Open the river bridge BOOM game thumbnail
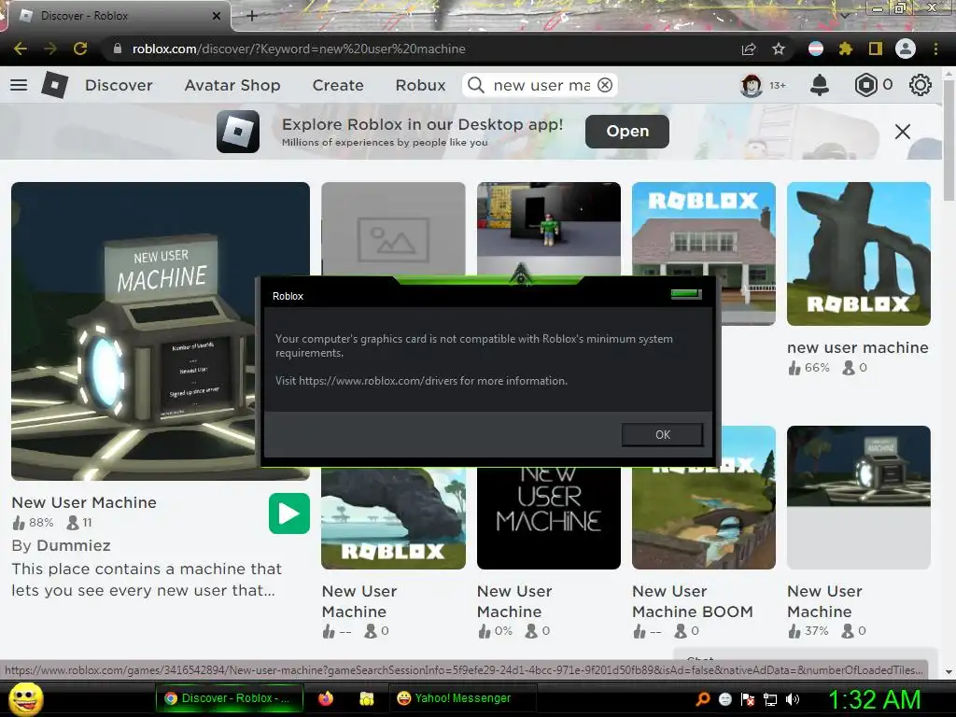This screenshot has height=717, width=956. pos(704,518)
